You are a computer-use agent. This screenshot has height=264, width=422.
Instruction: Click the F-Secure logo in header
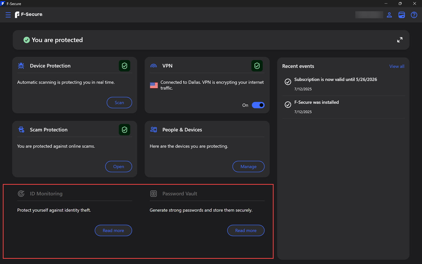(29, 15)
